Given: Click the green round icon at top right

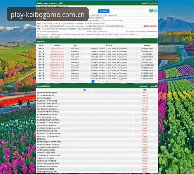Looking at the screenshot, I should pos(151,10).
